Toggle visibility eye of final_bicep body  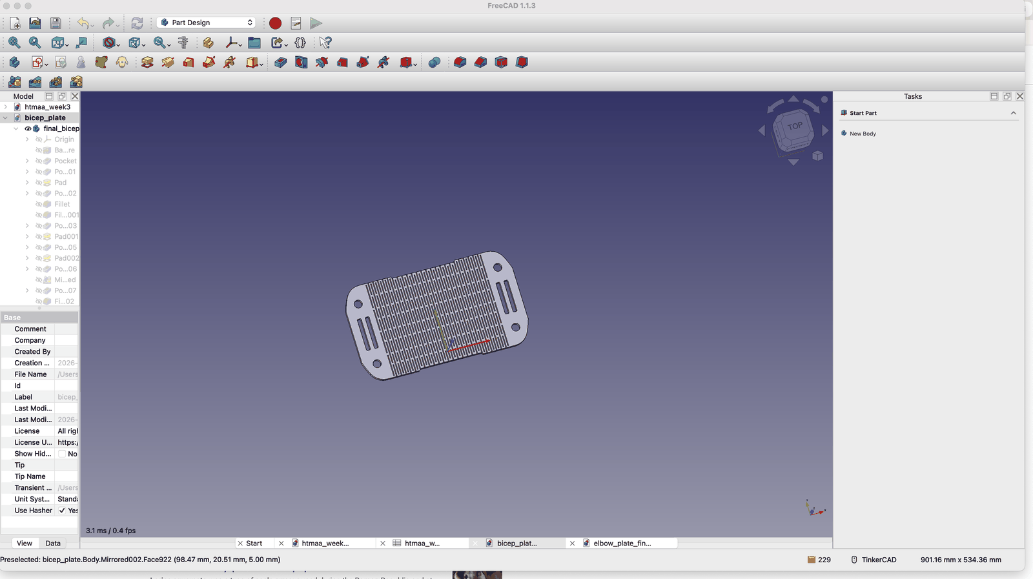[x=28, y=128]
